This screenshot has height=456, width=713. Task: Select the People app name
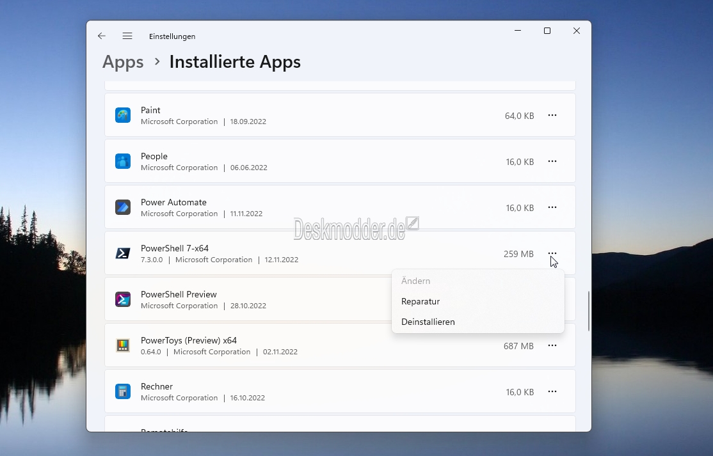click(154, 156)
